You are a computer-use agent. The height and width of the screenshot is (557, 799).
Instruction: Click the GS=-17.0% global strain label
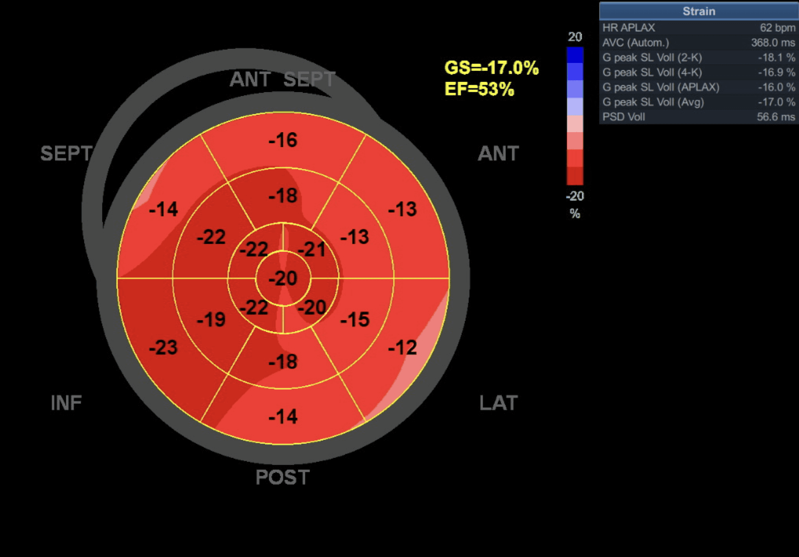pyautogui.click(x=492, y=68)
